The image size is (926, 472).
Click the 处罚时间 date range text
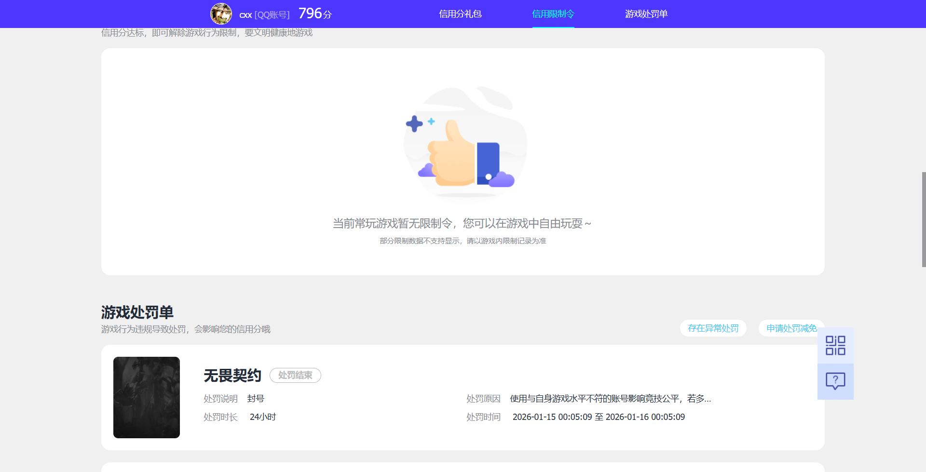coord(599,417)
